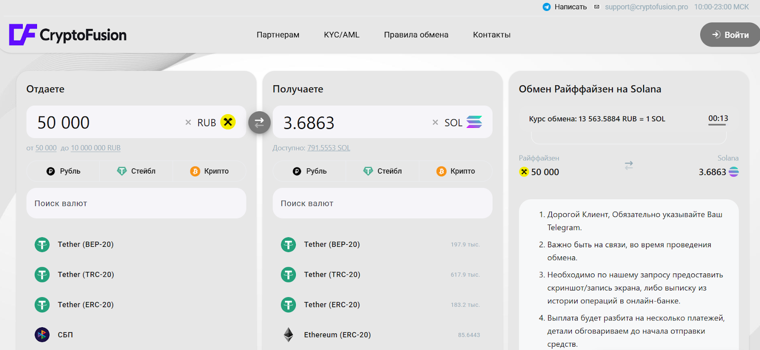Filter receive currencies by Стейбл tab
This screenshot has height=350, width=760.
click(x=382, y=171)
